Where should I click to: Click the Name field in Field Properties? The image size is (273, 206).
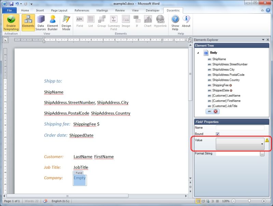(240, 128)
